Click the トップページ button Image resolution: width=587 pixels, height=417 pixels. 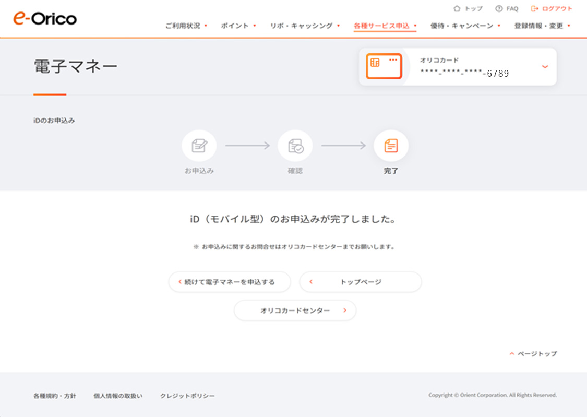(361, 282)
